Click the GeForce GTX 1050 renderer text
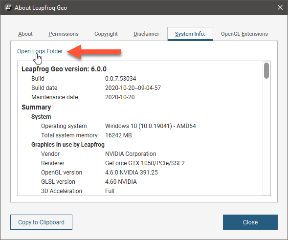Viewport: 288px width, 240px height. point(145,163)
